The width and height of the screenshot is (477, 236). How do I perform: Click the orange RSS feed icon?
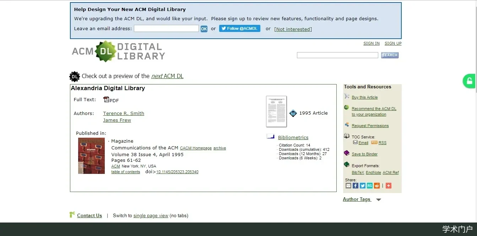(x=374, y=142)
